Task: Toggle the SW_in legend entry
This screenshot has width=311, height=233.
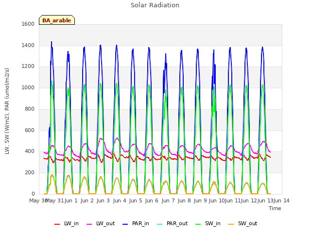Action: coord(208,224)
